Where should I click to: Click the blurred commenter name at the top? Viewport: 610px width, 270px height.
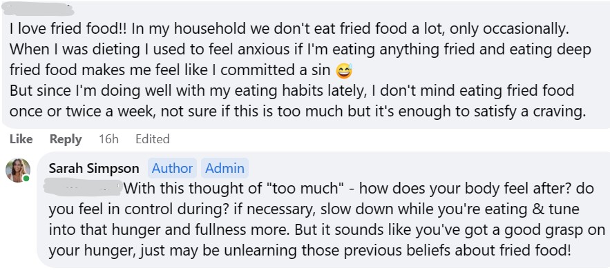[x=38, y=10]
